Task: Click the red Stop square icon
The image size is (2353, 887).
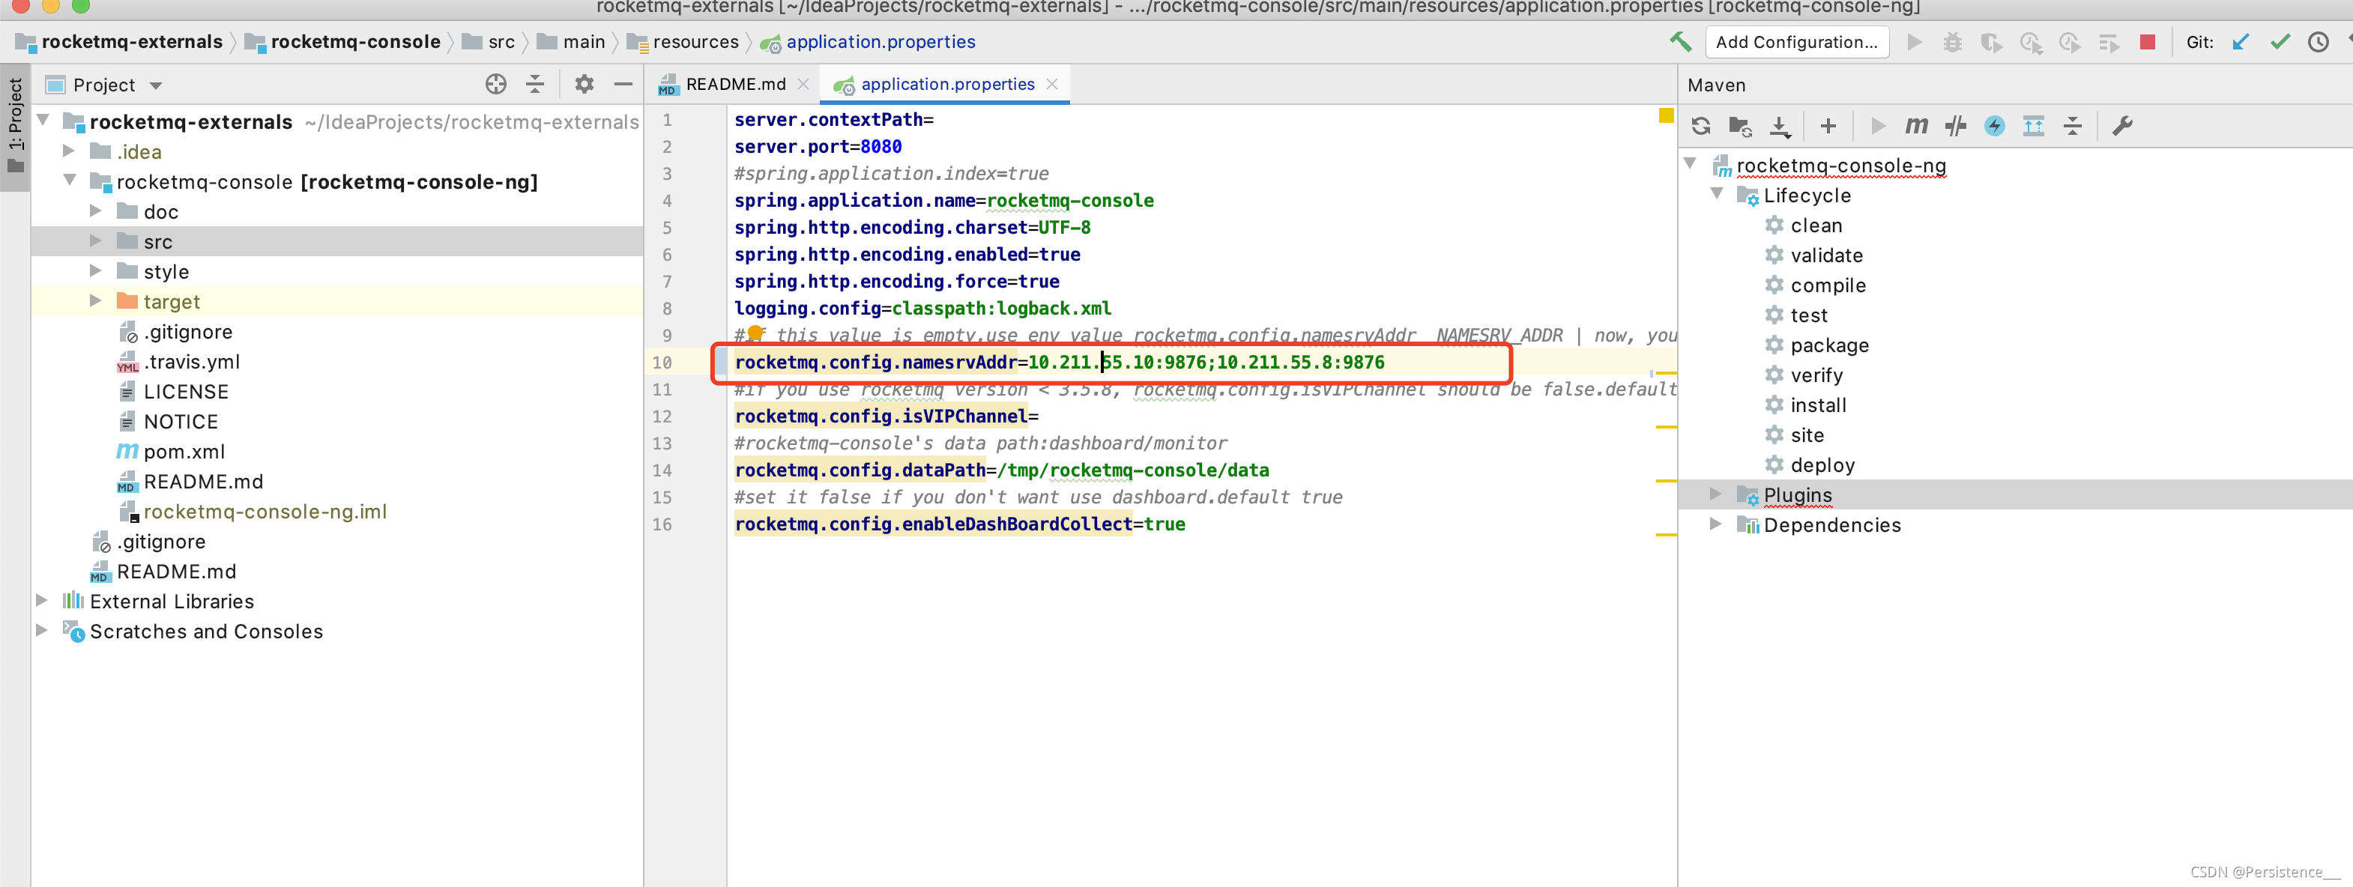Action: click(2148, 42)
